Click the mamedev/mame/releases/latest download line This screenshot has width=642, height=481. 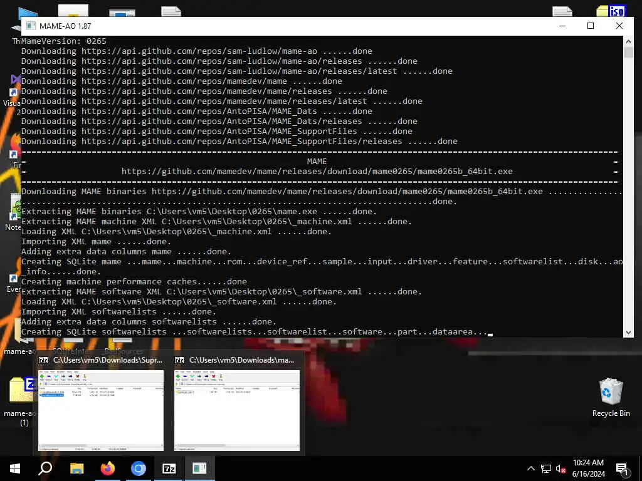(x=221, y=101)
